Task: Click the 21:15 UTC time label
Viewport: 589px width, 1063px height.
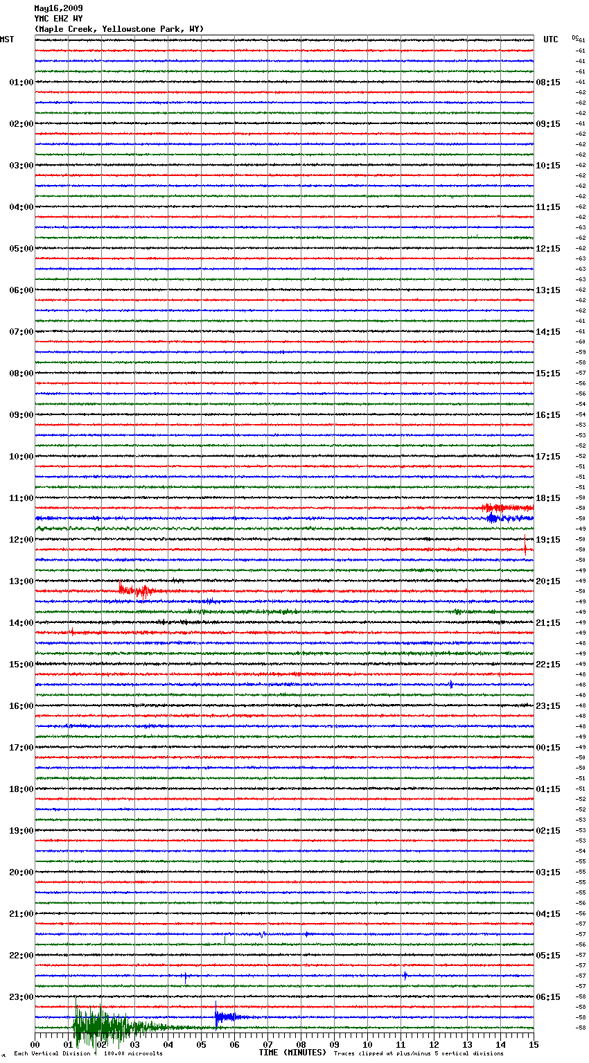Action: point(548,623)
